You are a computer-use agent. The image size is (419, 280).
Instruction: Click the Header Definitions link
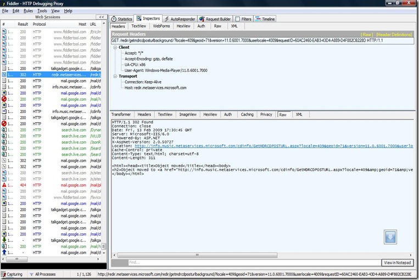tap(394, 35)
